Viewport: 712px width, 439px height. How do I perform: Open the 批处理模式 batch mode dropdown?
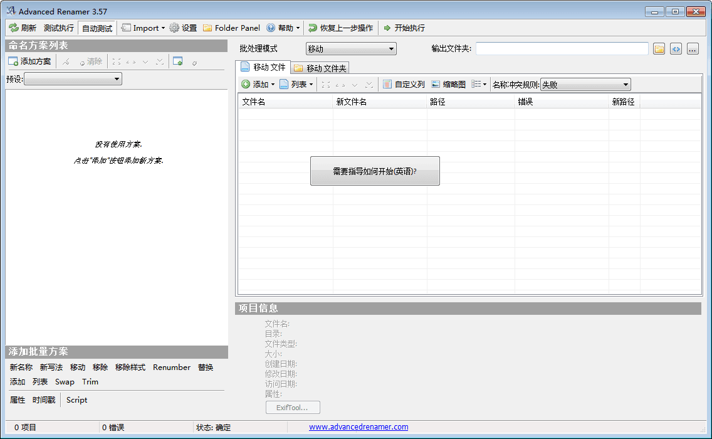click(x=351, y=49)
